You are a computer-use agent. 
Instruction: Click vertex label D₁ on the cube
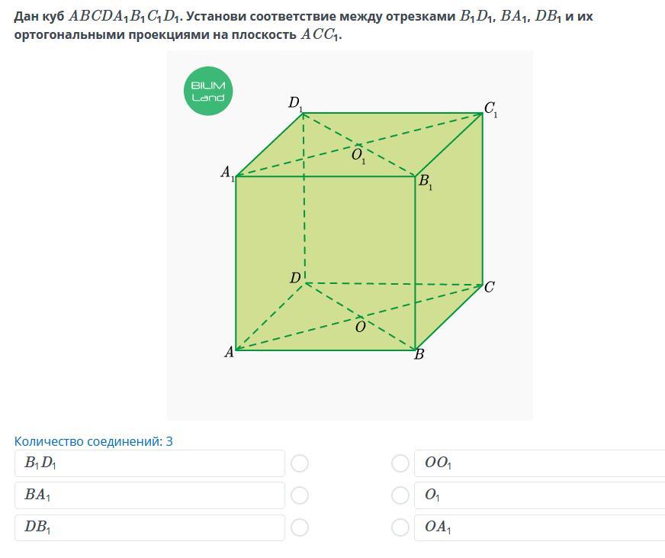tap(295, 103)
